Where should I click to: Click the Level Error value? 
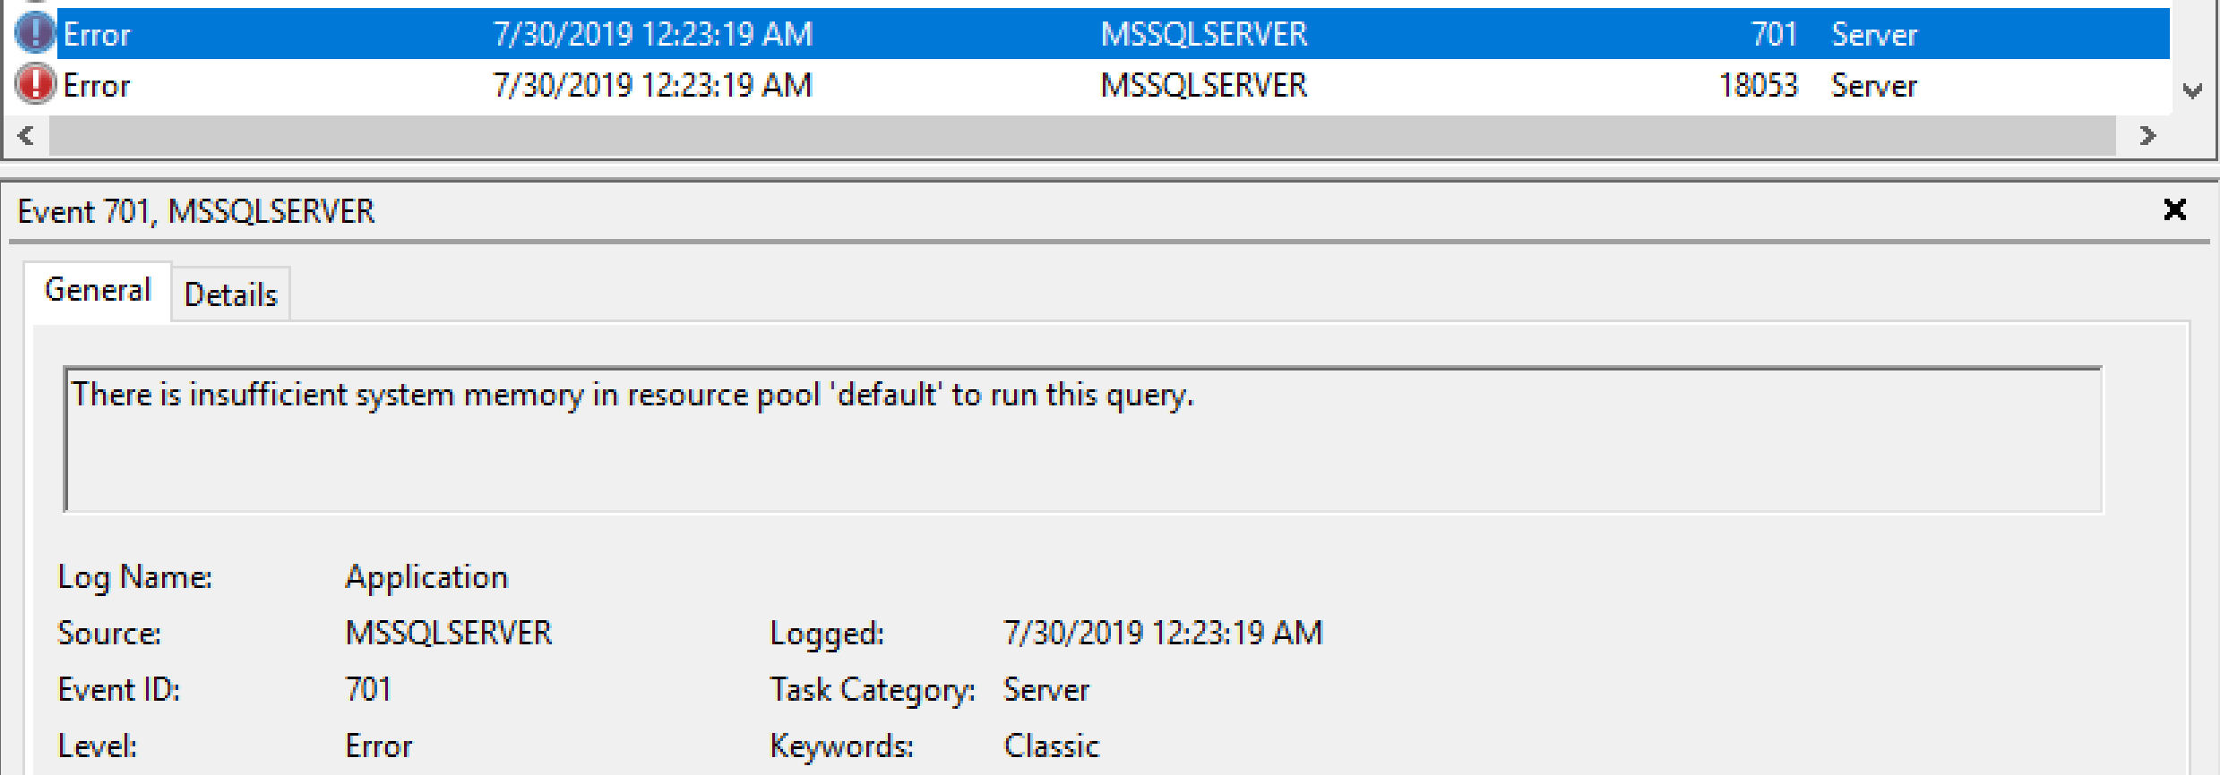[x=378, y=745]
